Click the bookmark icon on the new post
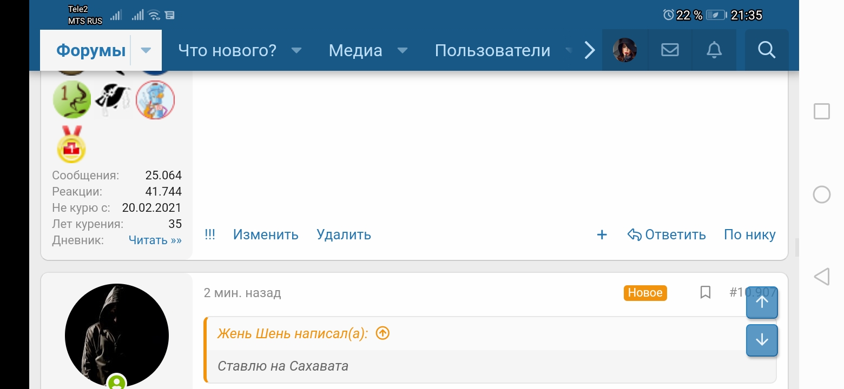Image resolution: width=844 pixels, height=389 pixels. click(705, 292)
